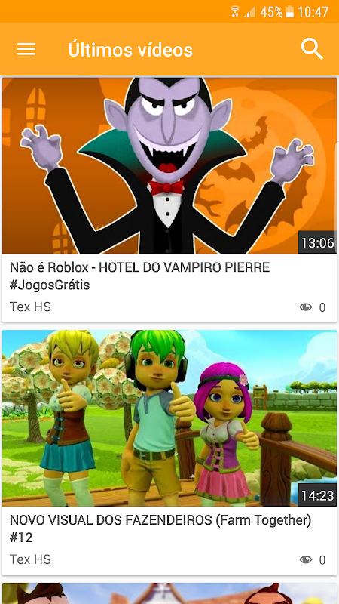Screen dimensions: 339x604
Task: Tap the eye views icon on Vampiro Pierre video
Action: click(x=306, y=307)
